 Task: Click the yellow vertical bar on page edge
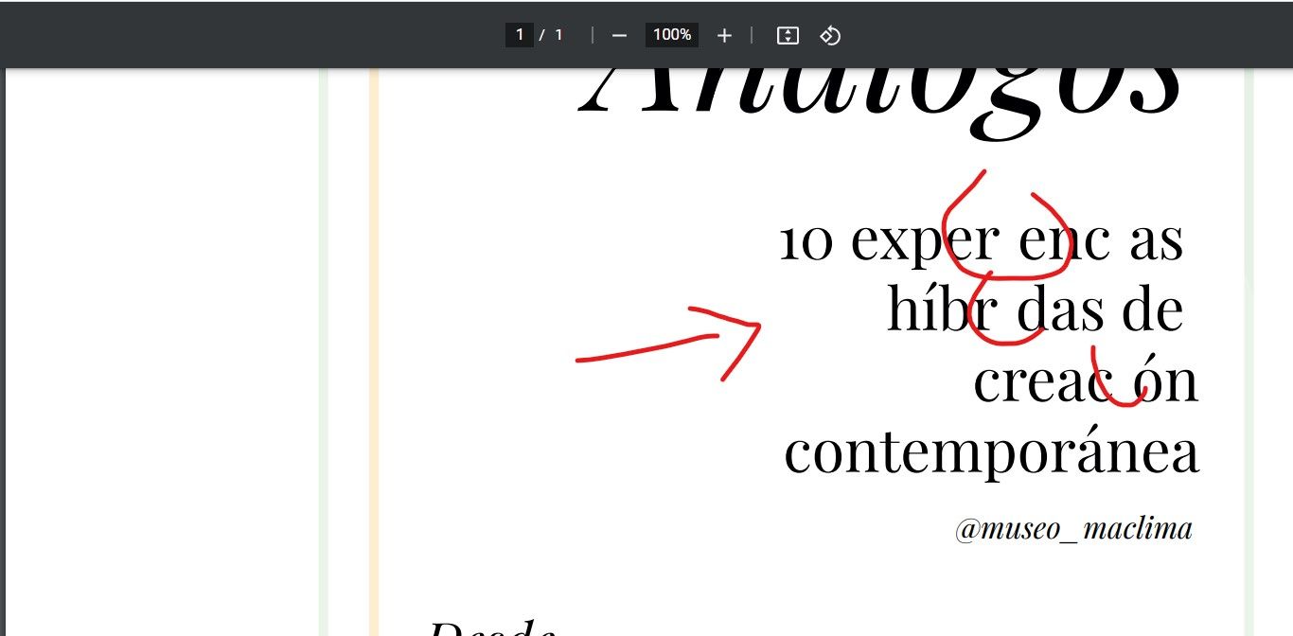374,352
